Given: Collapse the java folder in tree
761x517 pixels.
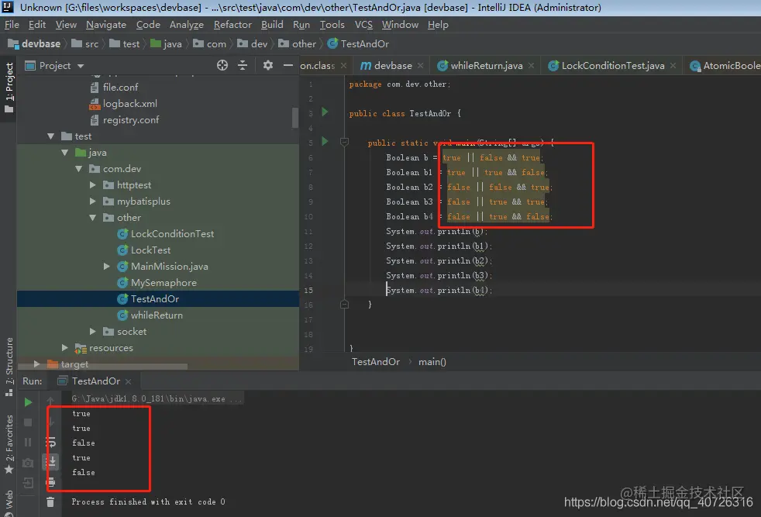Looking at the screenshot, I should pyautogui.click(x=65, y=153).
